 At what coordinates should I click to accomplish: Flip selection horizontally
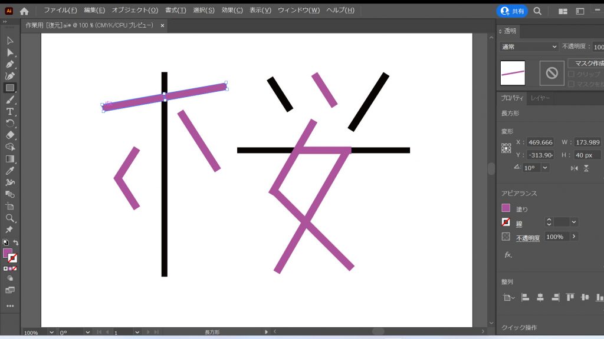(575, 168)
